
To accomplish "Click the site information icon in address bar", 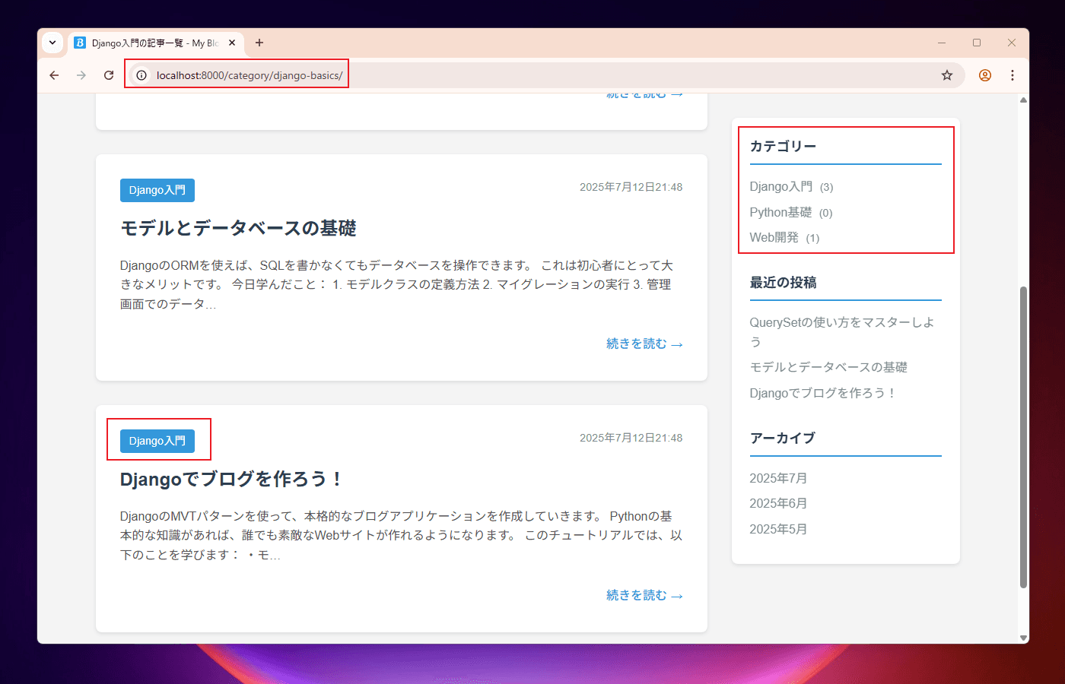I will 141,75.
